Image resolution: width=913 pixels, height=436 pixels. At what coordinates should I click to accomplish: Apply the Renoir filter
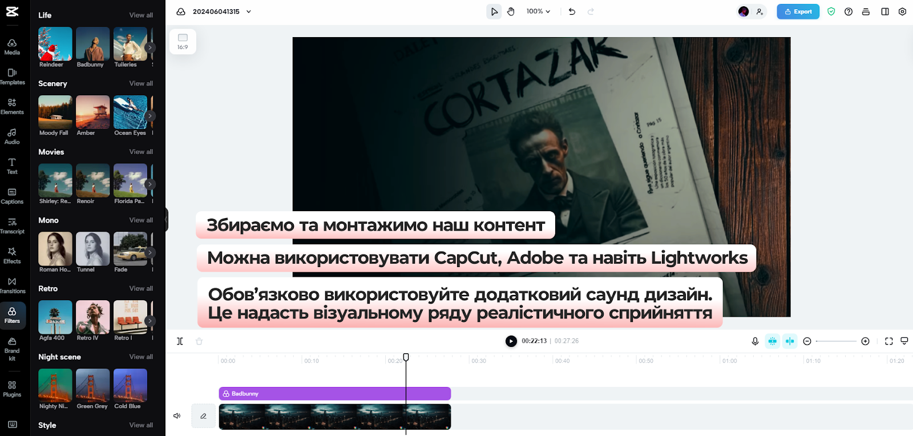pos(92,181)
